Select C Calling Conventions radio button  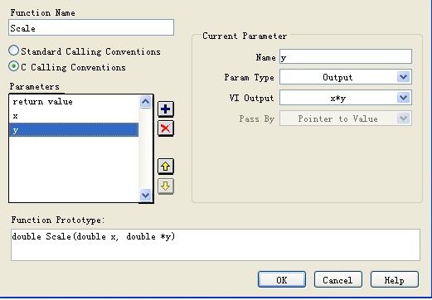[x=14, y=66]
